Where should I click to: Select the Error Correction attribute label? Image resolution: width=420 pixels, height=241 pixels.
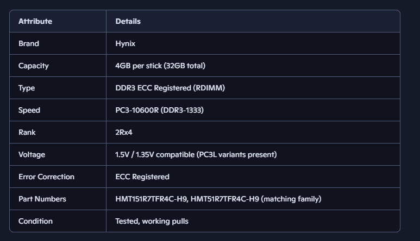(x=46, y=177)
